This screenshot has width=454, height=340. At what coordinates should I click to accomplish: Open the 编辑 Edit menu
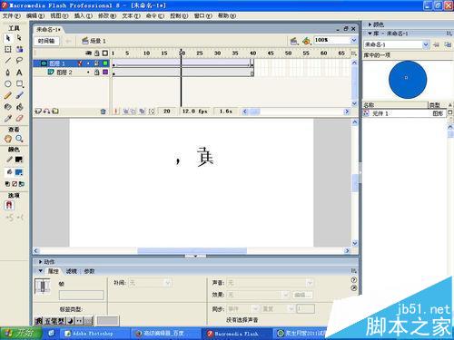[x=35, y=15]
